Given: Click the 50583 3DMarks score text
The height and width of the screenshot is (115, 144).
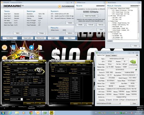Looking at the screenshot, I should click(x=91, y=12).
